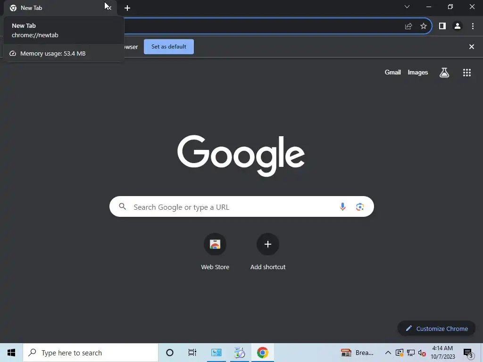Share this page from the address bar icon
The image size is (483, 362).
click(x=408, y=26)
